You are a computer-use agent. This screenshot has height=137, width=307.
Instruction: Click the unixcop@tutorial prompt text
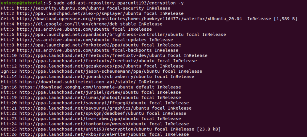click(22, 3)
